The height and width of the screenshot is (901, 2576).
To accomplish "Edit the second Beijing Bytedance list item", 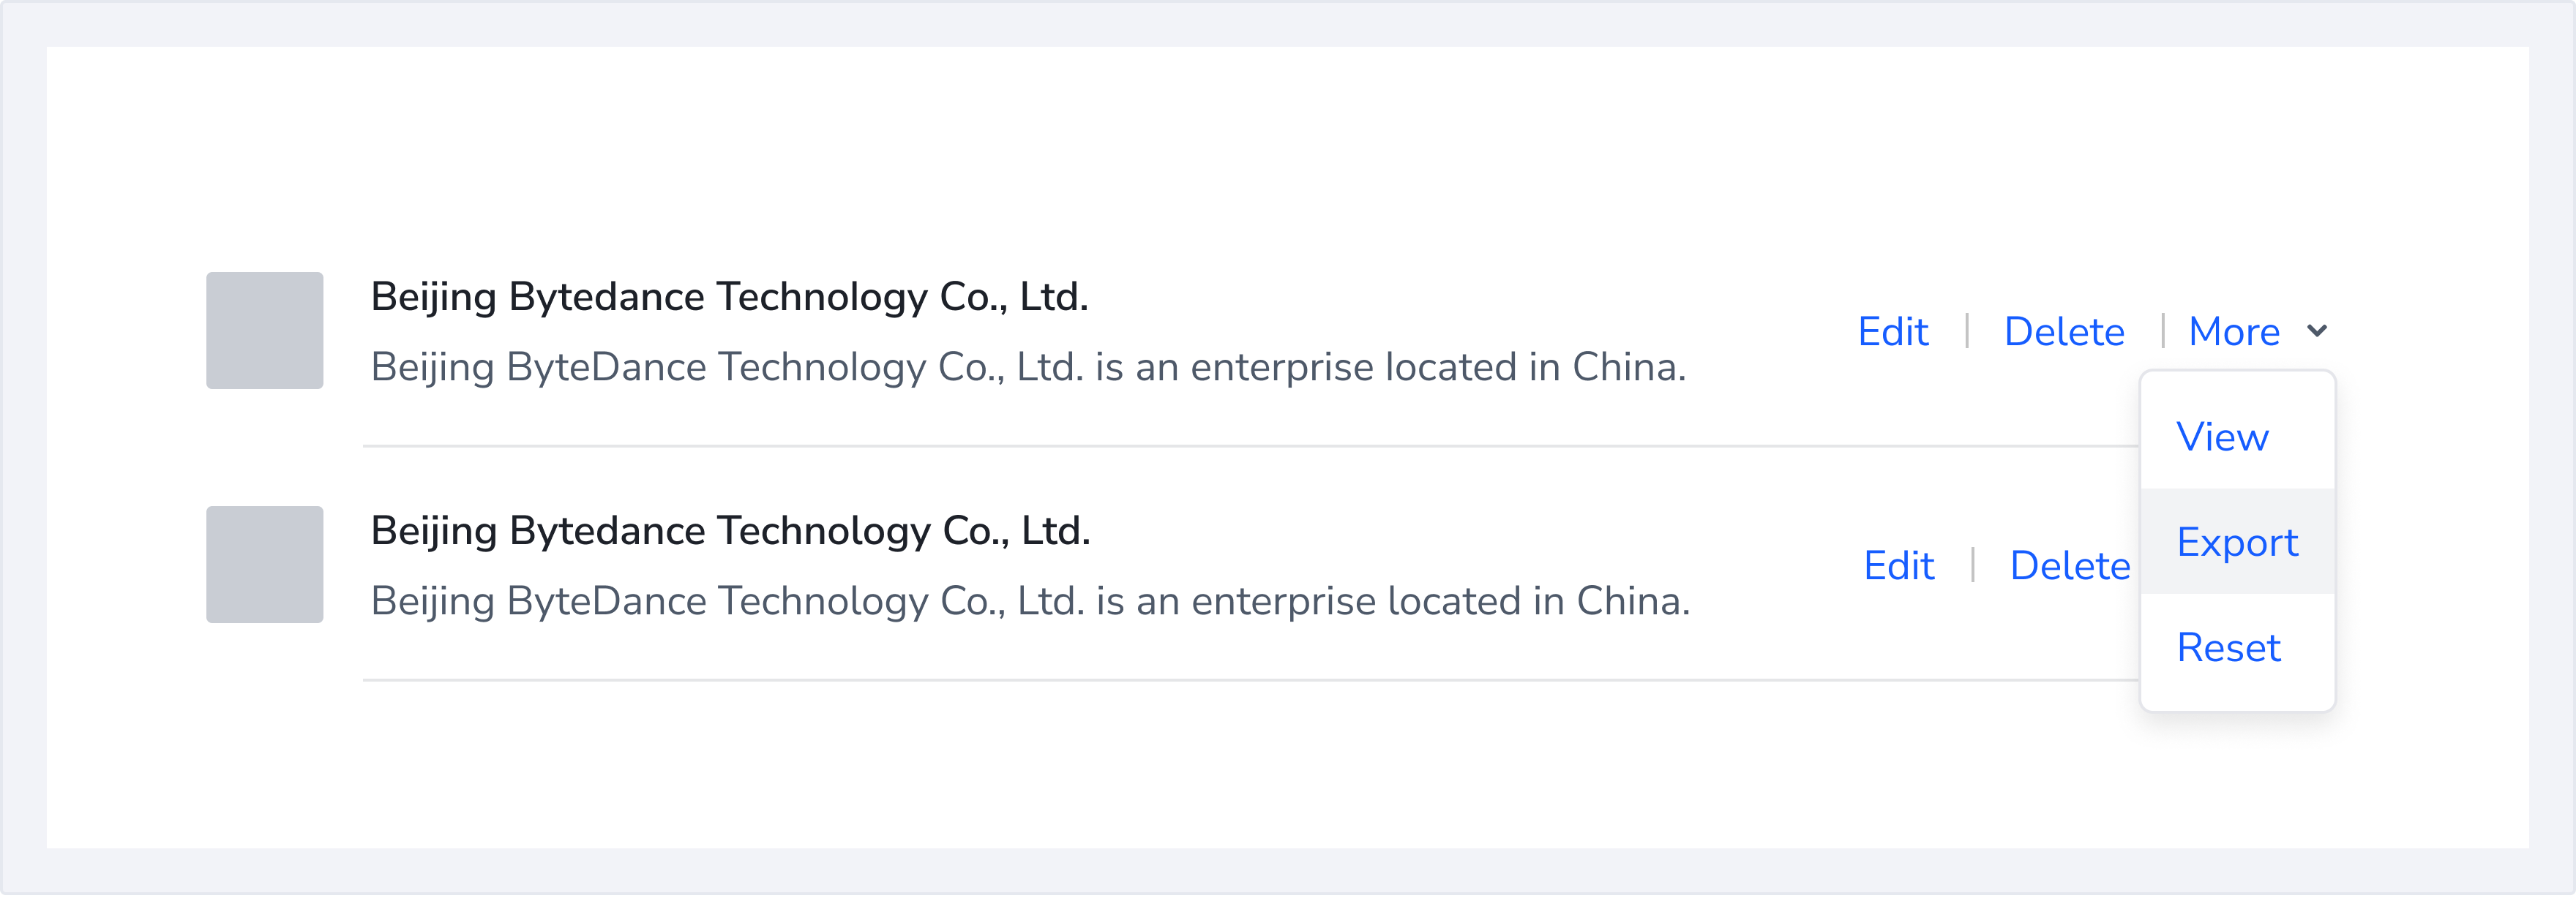I will (1898, 565).
